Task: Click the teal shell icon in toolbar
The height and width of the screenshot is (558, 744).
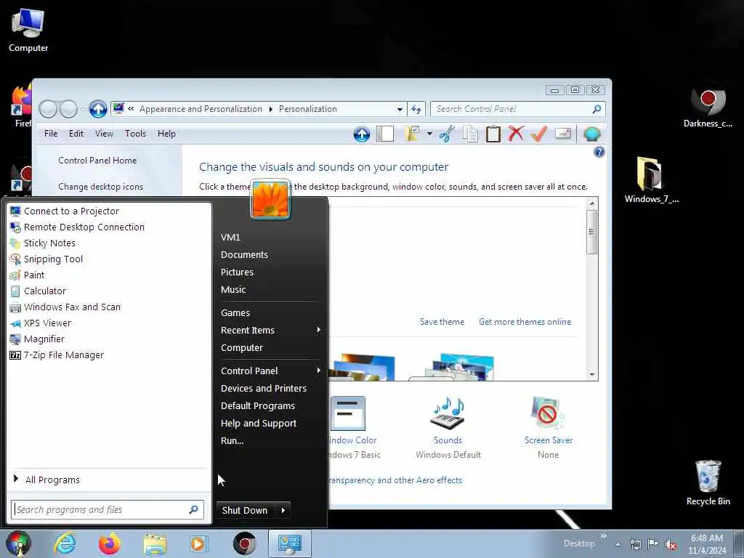Action: point(591,134)
